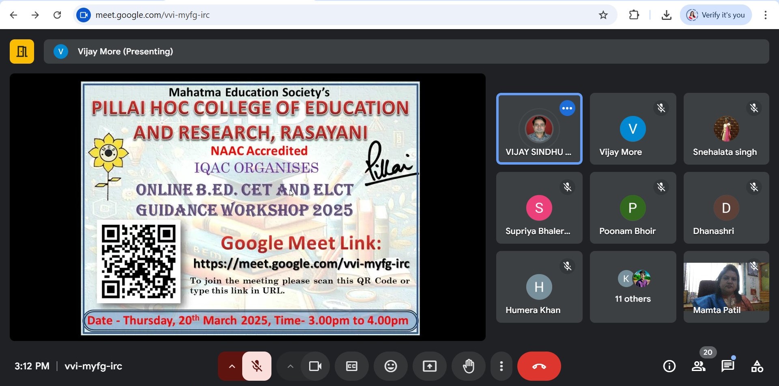Leave the call with the red hang-up button

539,367
